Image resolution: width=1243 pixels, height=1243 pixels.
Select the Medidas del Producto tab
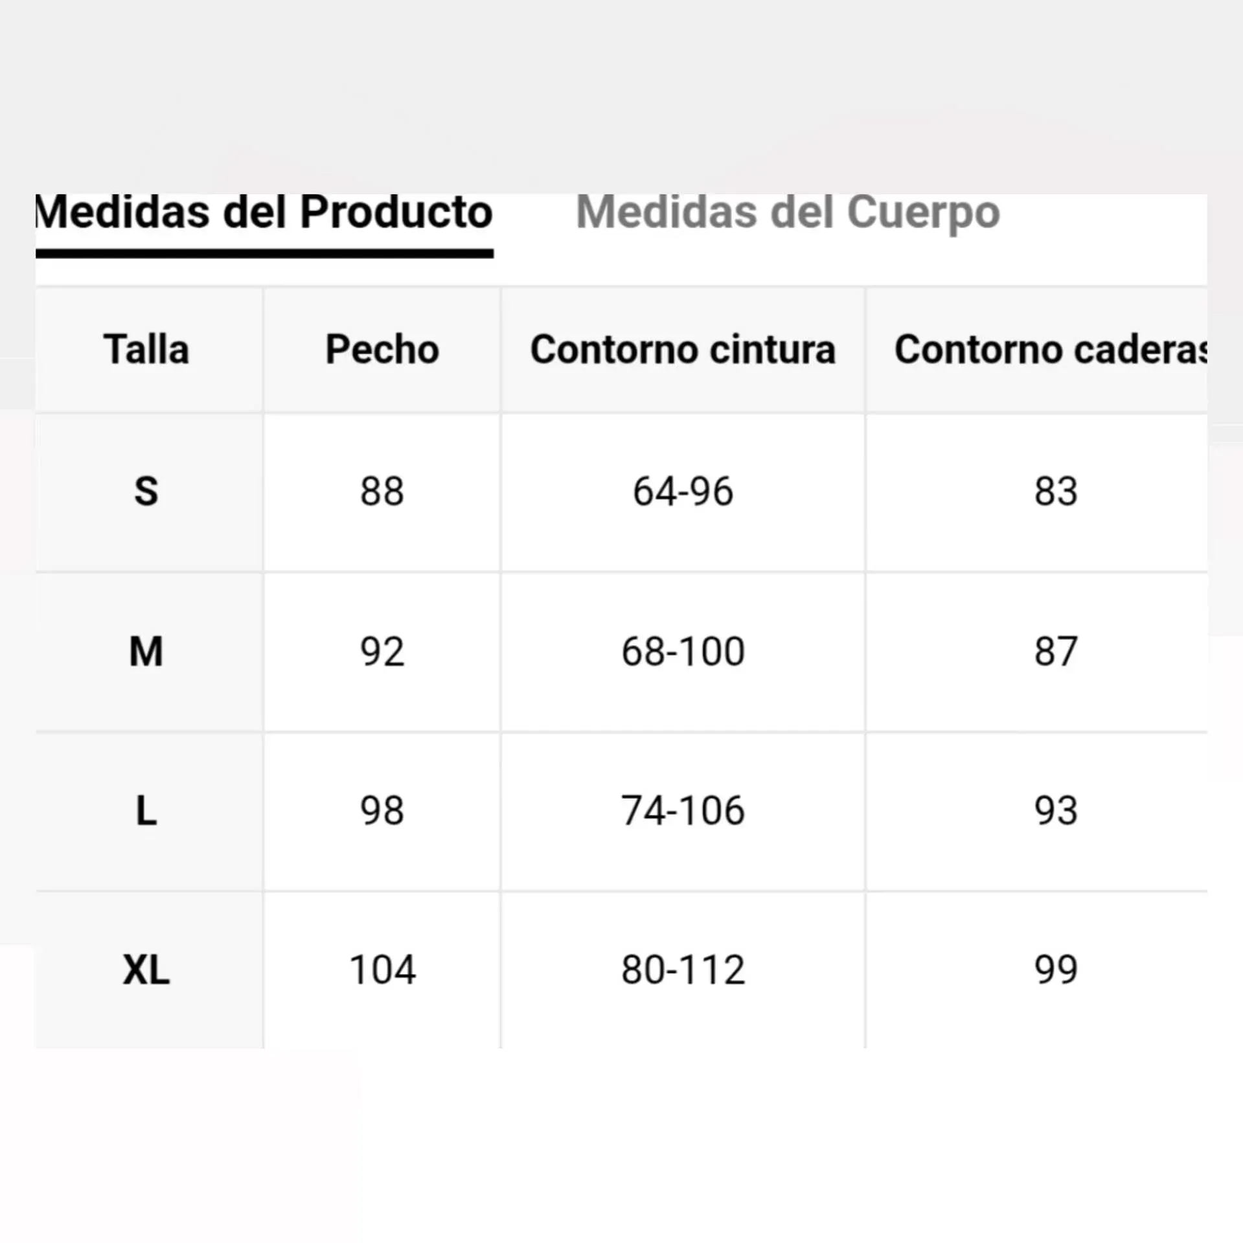264,212
